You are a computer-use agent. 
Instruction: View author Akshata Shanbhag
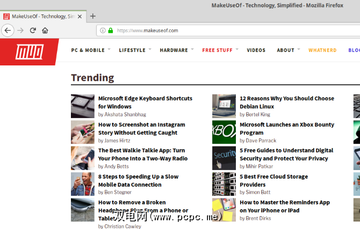click(x=125, y=114)
